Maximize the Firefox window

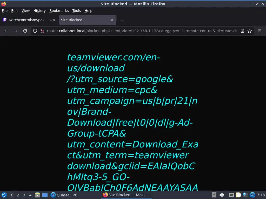pyautogui.click(x=257, y=4)
